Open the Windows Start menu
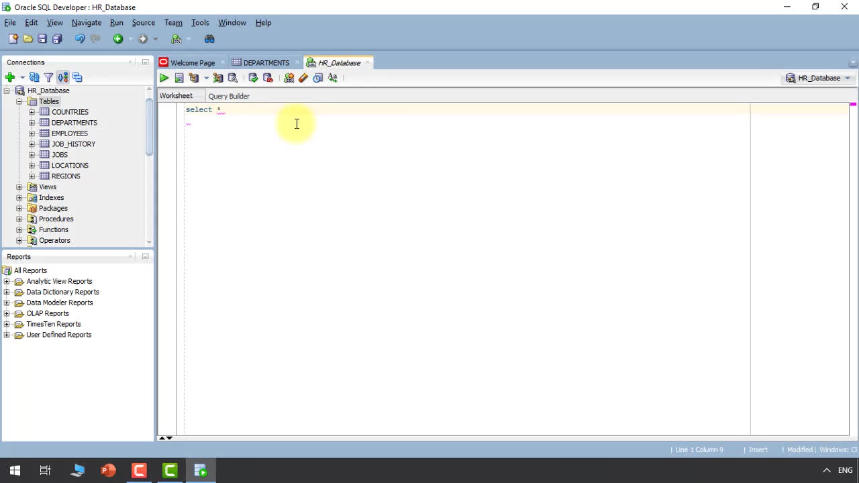Image resolution: width=859 pixels, height=483 pixels. click(15, 470)
